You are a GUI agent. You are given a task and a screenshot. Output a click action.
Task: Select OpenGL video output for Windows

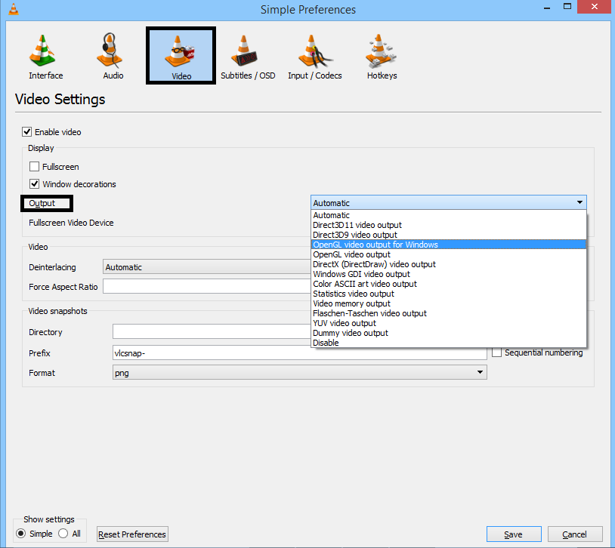[449, 245]
